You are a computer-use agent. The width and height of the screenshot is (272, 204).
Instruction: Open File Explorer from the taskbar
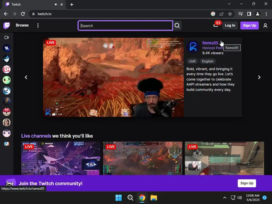click(x=154, y=198)
